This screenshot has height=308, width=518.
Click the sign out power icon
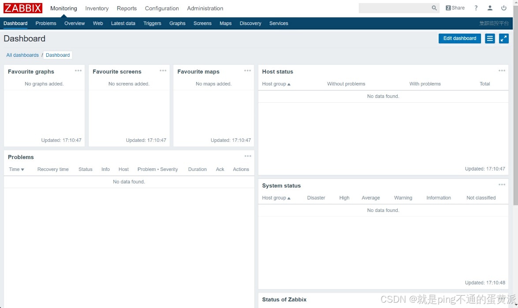tap(504, 8)
